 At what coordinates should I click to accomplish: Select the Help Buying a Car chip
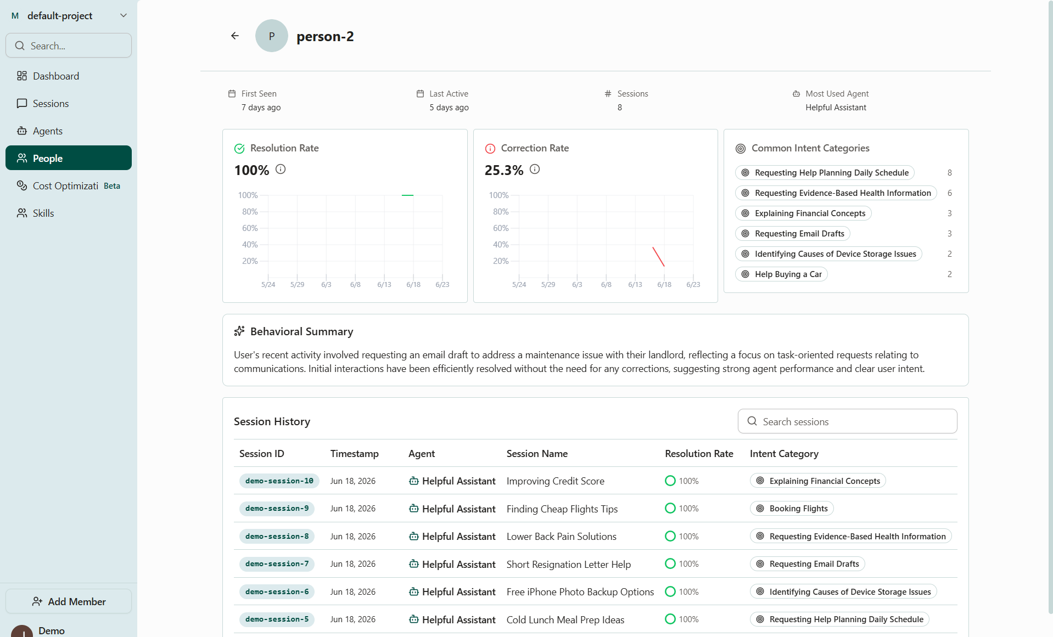(x=781, y=274)
